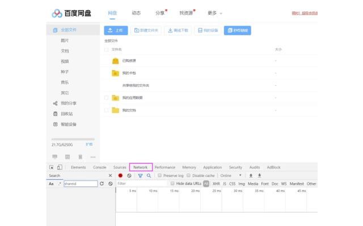
Task: Close the DevTools Search panel with X
Action: click(110, 176)
